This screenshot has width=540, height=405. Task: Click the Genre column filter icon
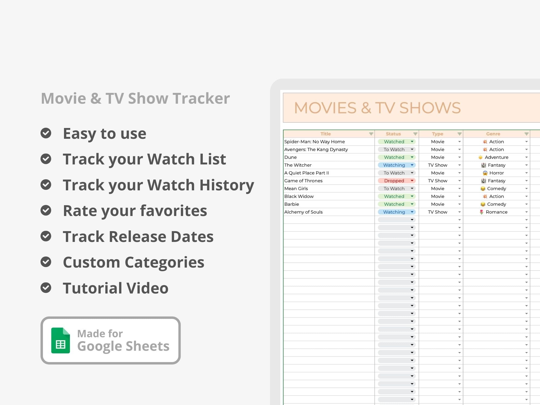(526, 134)
